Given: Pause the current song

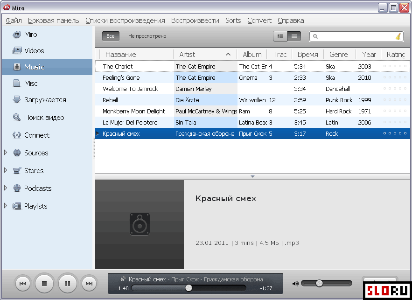Looking at the screenshot, I should (67, 283).
